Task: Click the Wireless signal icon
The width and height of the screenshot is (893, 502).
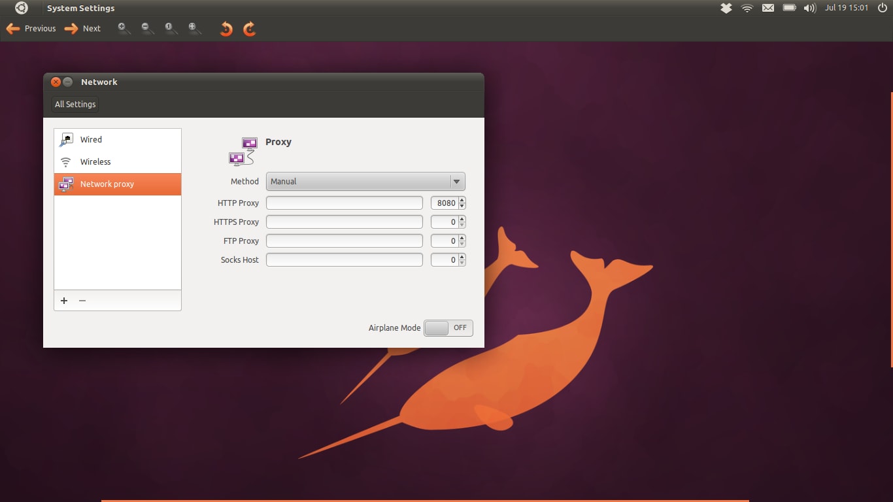Action: tap(66, 162)
